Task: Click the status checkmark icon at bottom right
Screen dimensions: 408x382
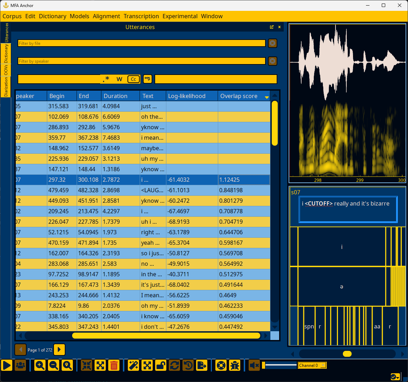Action: pyautogui.click(x=395, y=377)
